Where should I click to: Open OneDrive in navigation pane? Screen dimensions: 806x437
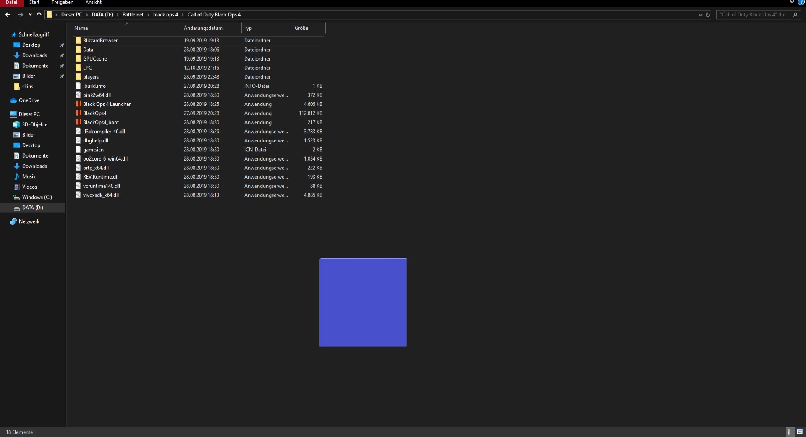pos(29,100)
